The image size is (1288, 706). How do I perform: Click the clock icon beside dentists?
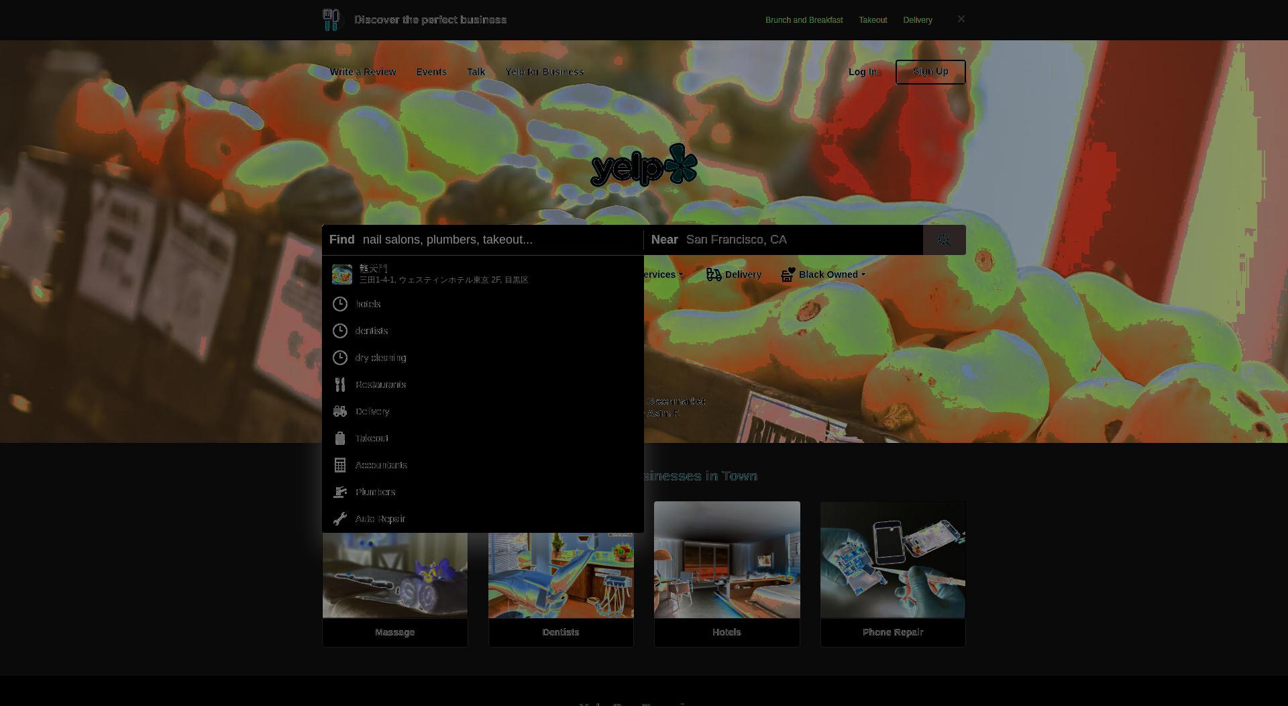[340, 331]
